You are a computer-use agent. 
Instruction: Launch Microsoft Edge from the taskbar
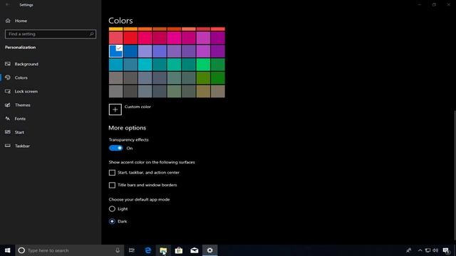click(x=147, y=250)
